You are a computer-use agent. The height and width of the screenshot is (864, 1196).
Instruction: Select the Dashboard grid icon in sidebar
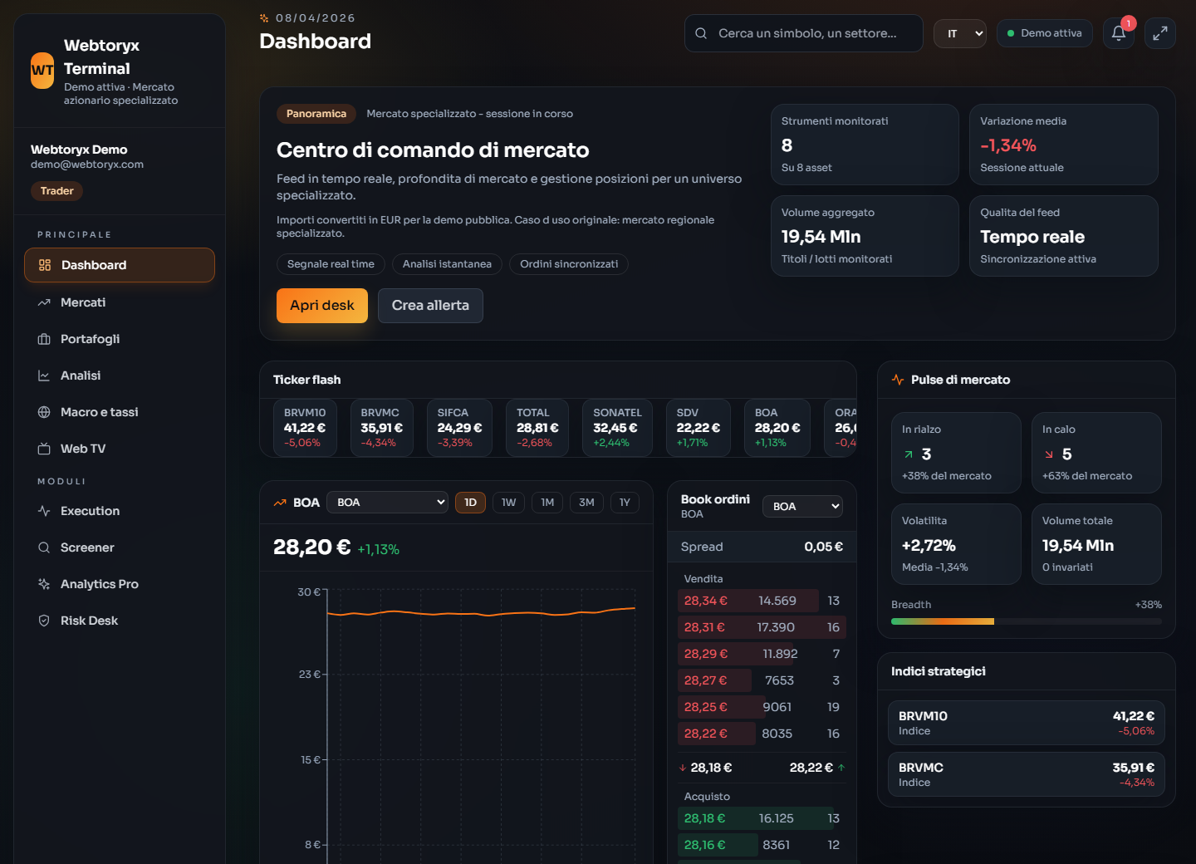[44, 265]
